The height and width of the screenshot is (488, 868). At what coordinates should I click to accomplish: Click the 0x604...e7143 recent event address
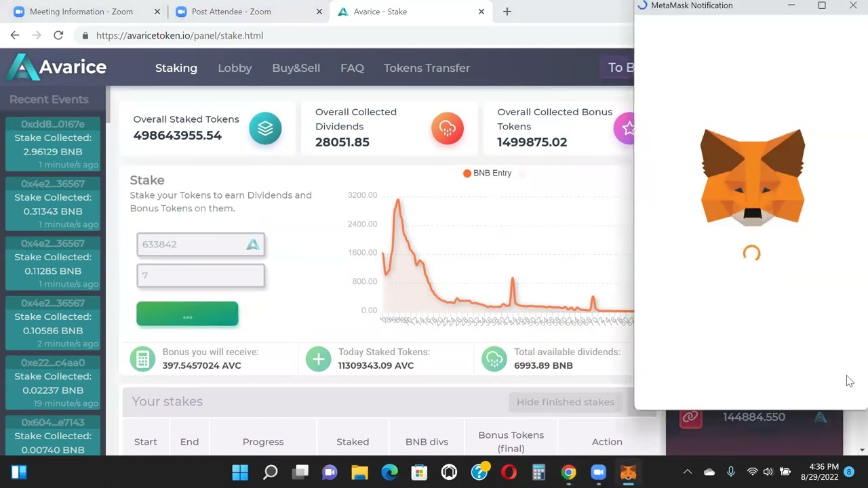pyautogui.click(x=53, y=422)
